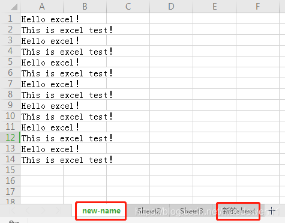The image size is (285, 223).
Task: Click 'This is excel test!' in row 4
Action: click(67, 52)
